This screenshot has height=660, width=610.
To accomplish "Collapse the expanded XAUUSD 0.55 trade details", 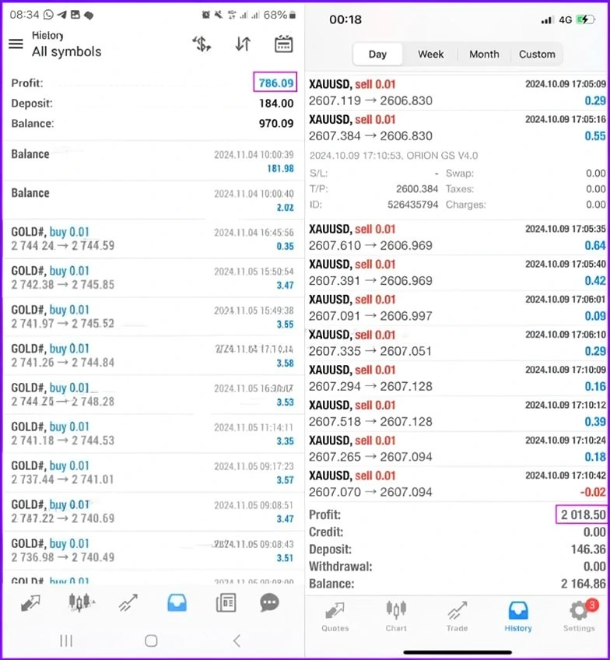I will coord(457,128).
